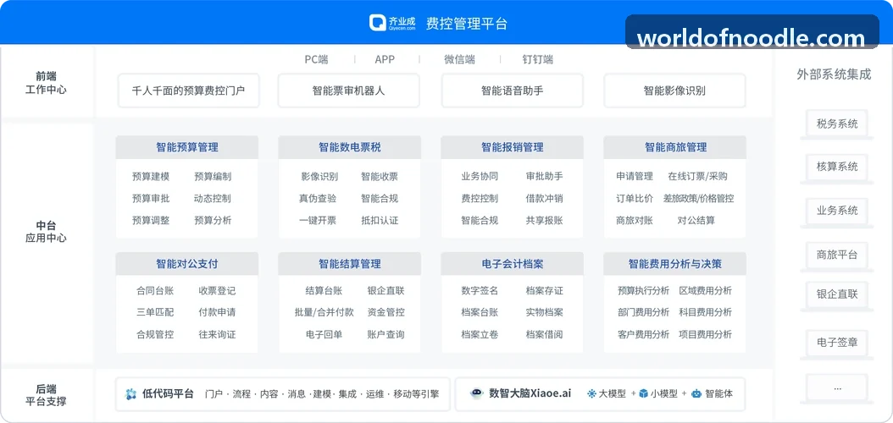This screenshot has width=893, height=423.
Task: Select the 智能预算管理 module header
Action: (x=186, y=147)
